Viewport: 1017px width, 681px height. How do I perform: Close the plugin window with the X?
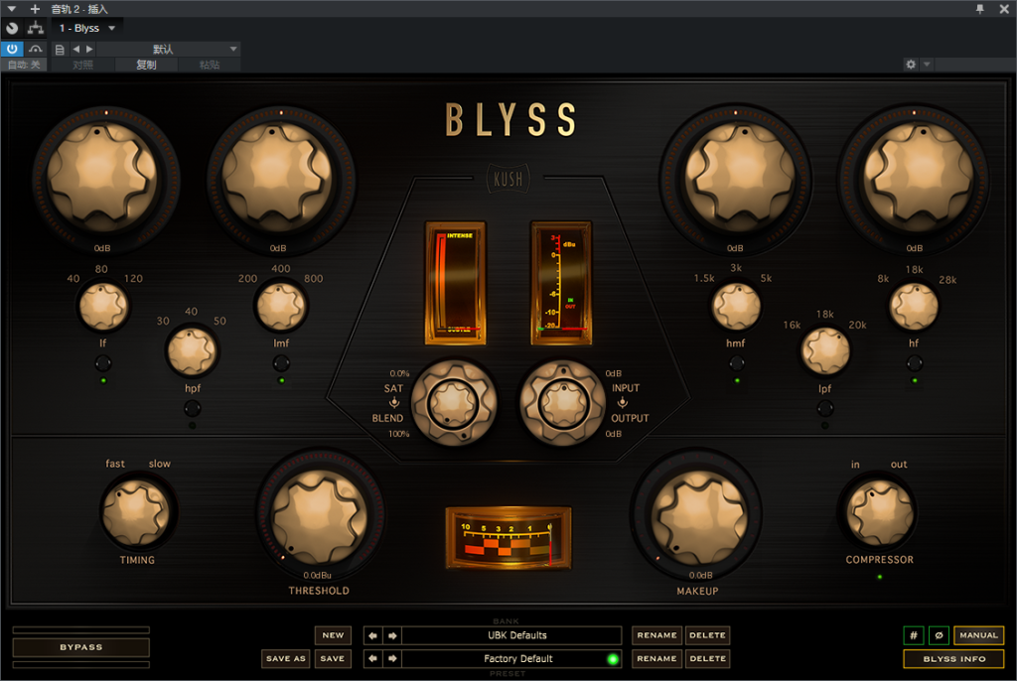tap(1004, 9)
